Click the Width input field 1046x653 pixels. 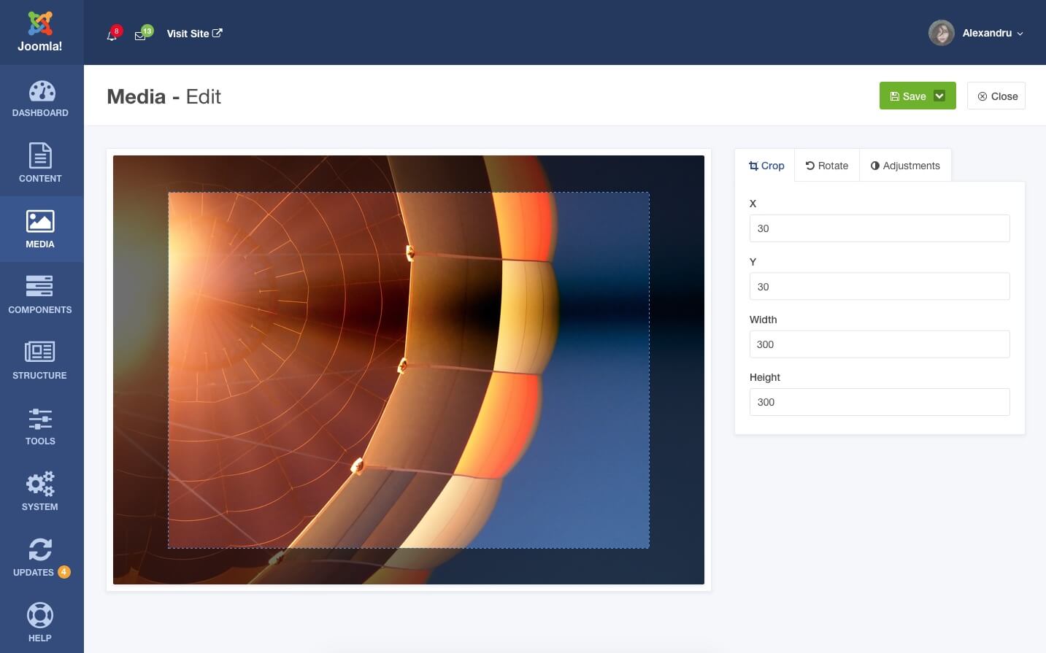(x=879, y=344)
